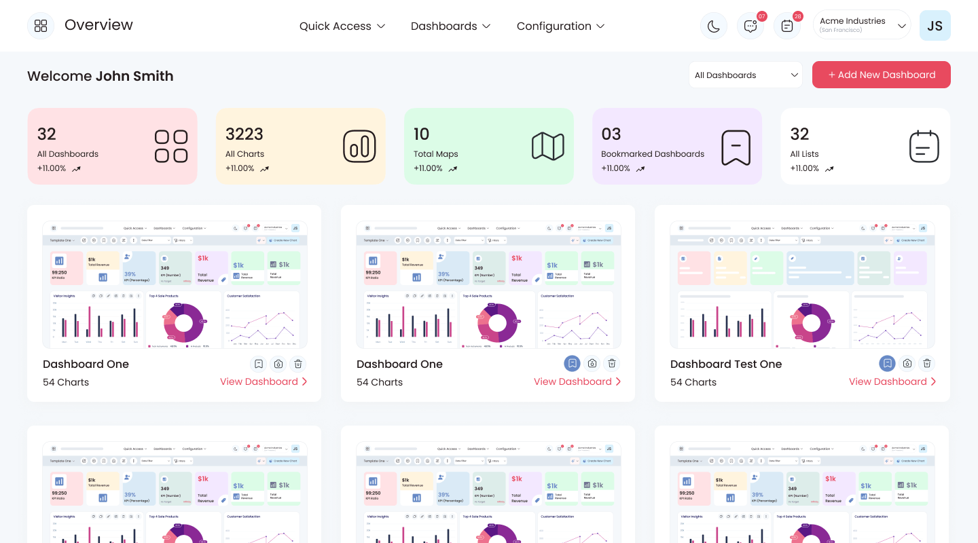Open the Configuration navigation menu
The width and height of the screenshot is (978, 543).
(x=560, y=26)
